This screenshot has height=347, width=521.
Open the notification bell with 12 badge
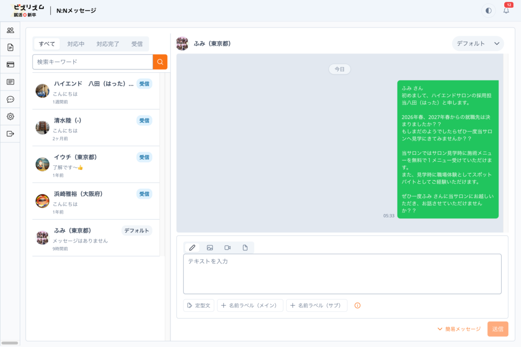pyautogui.click(x=506, y=11)
